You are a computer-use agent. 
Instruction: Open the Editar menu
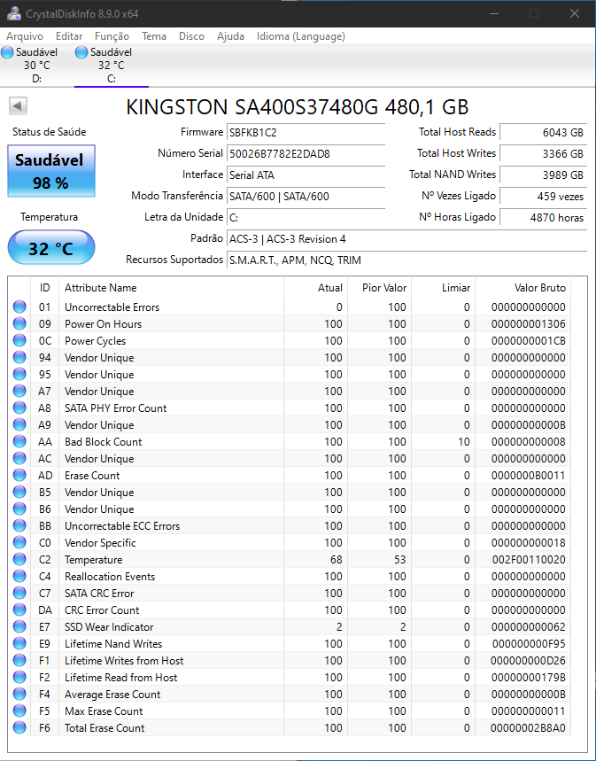(x=69, y=36)
